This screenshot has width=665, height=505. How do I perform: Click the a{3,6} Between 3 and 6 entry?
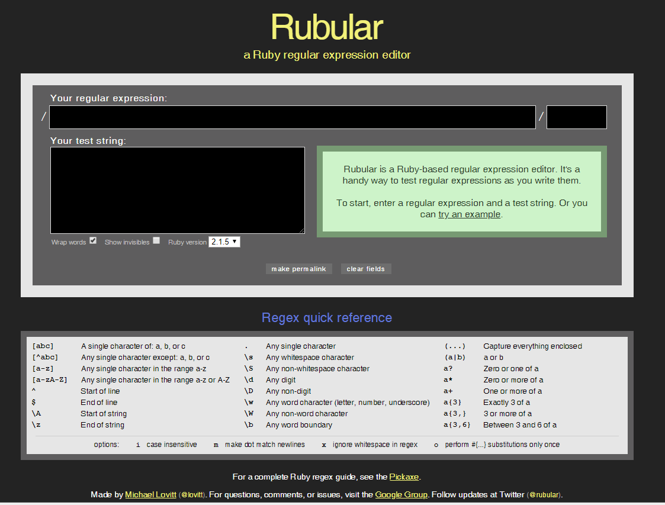(x=500, y=425)
